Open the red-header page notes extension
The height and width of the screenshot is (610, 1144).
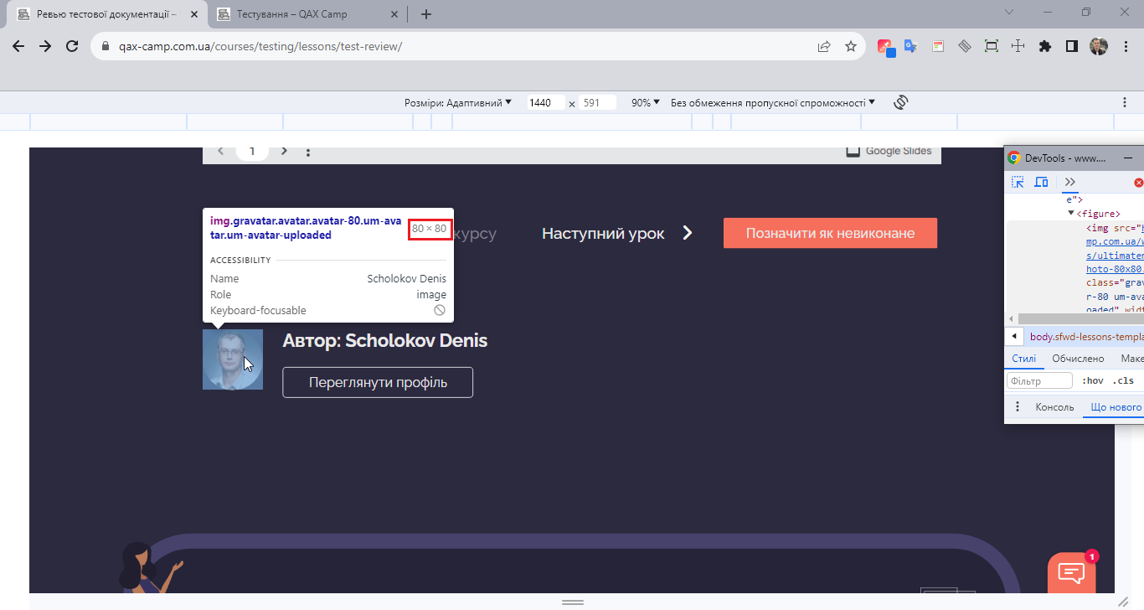click(938, 47)
